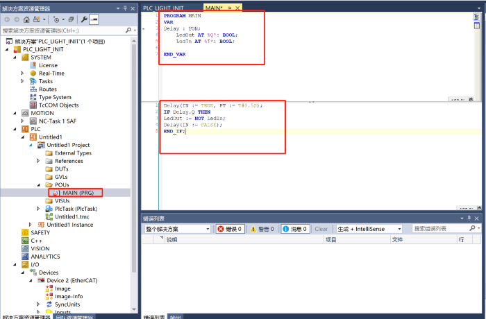Select PlcTask (PlcTask) node
486x319 pixels.
click(x=76, y=209)
